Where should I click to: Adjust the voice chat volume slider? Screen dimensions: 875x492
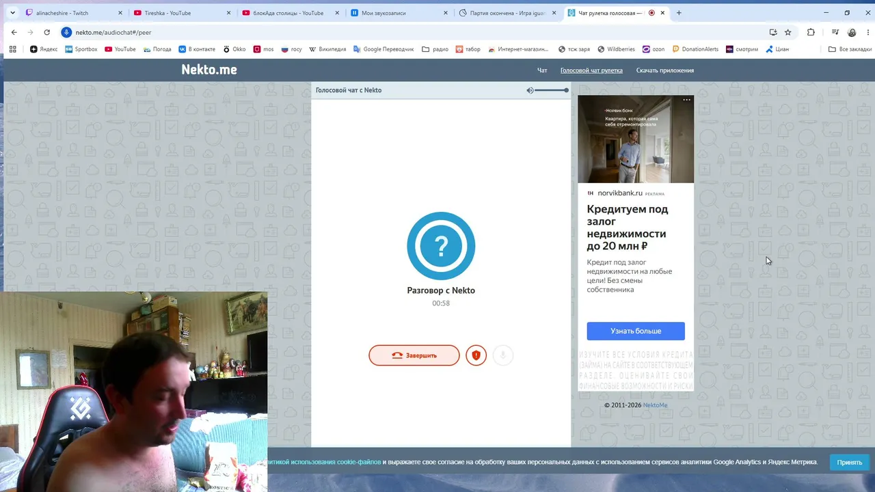552,90
